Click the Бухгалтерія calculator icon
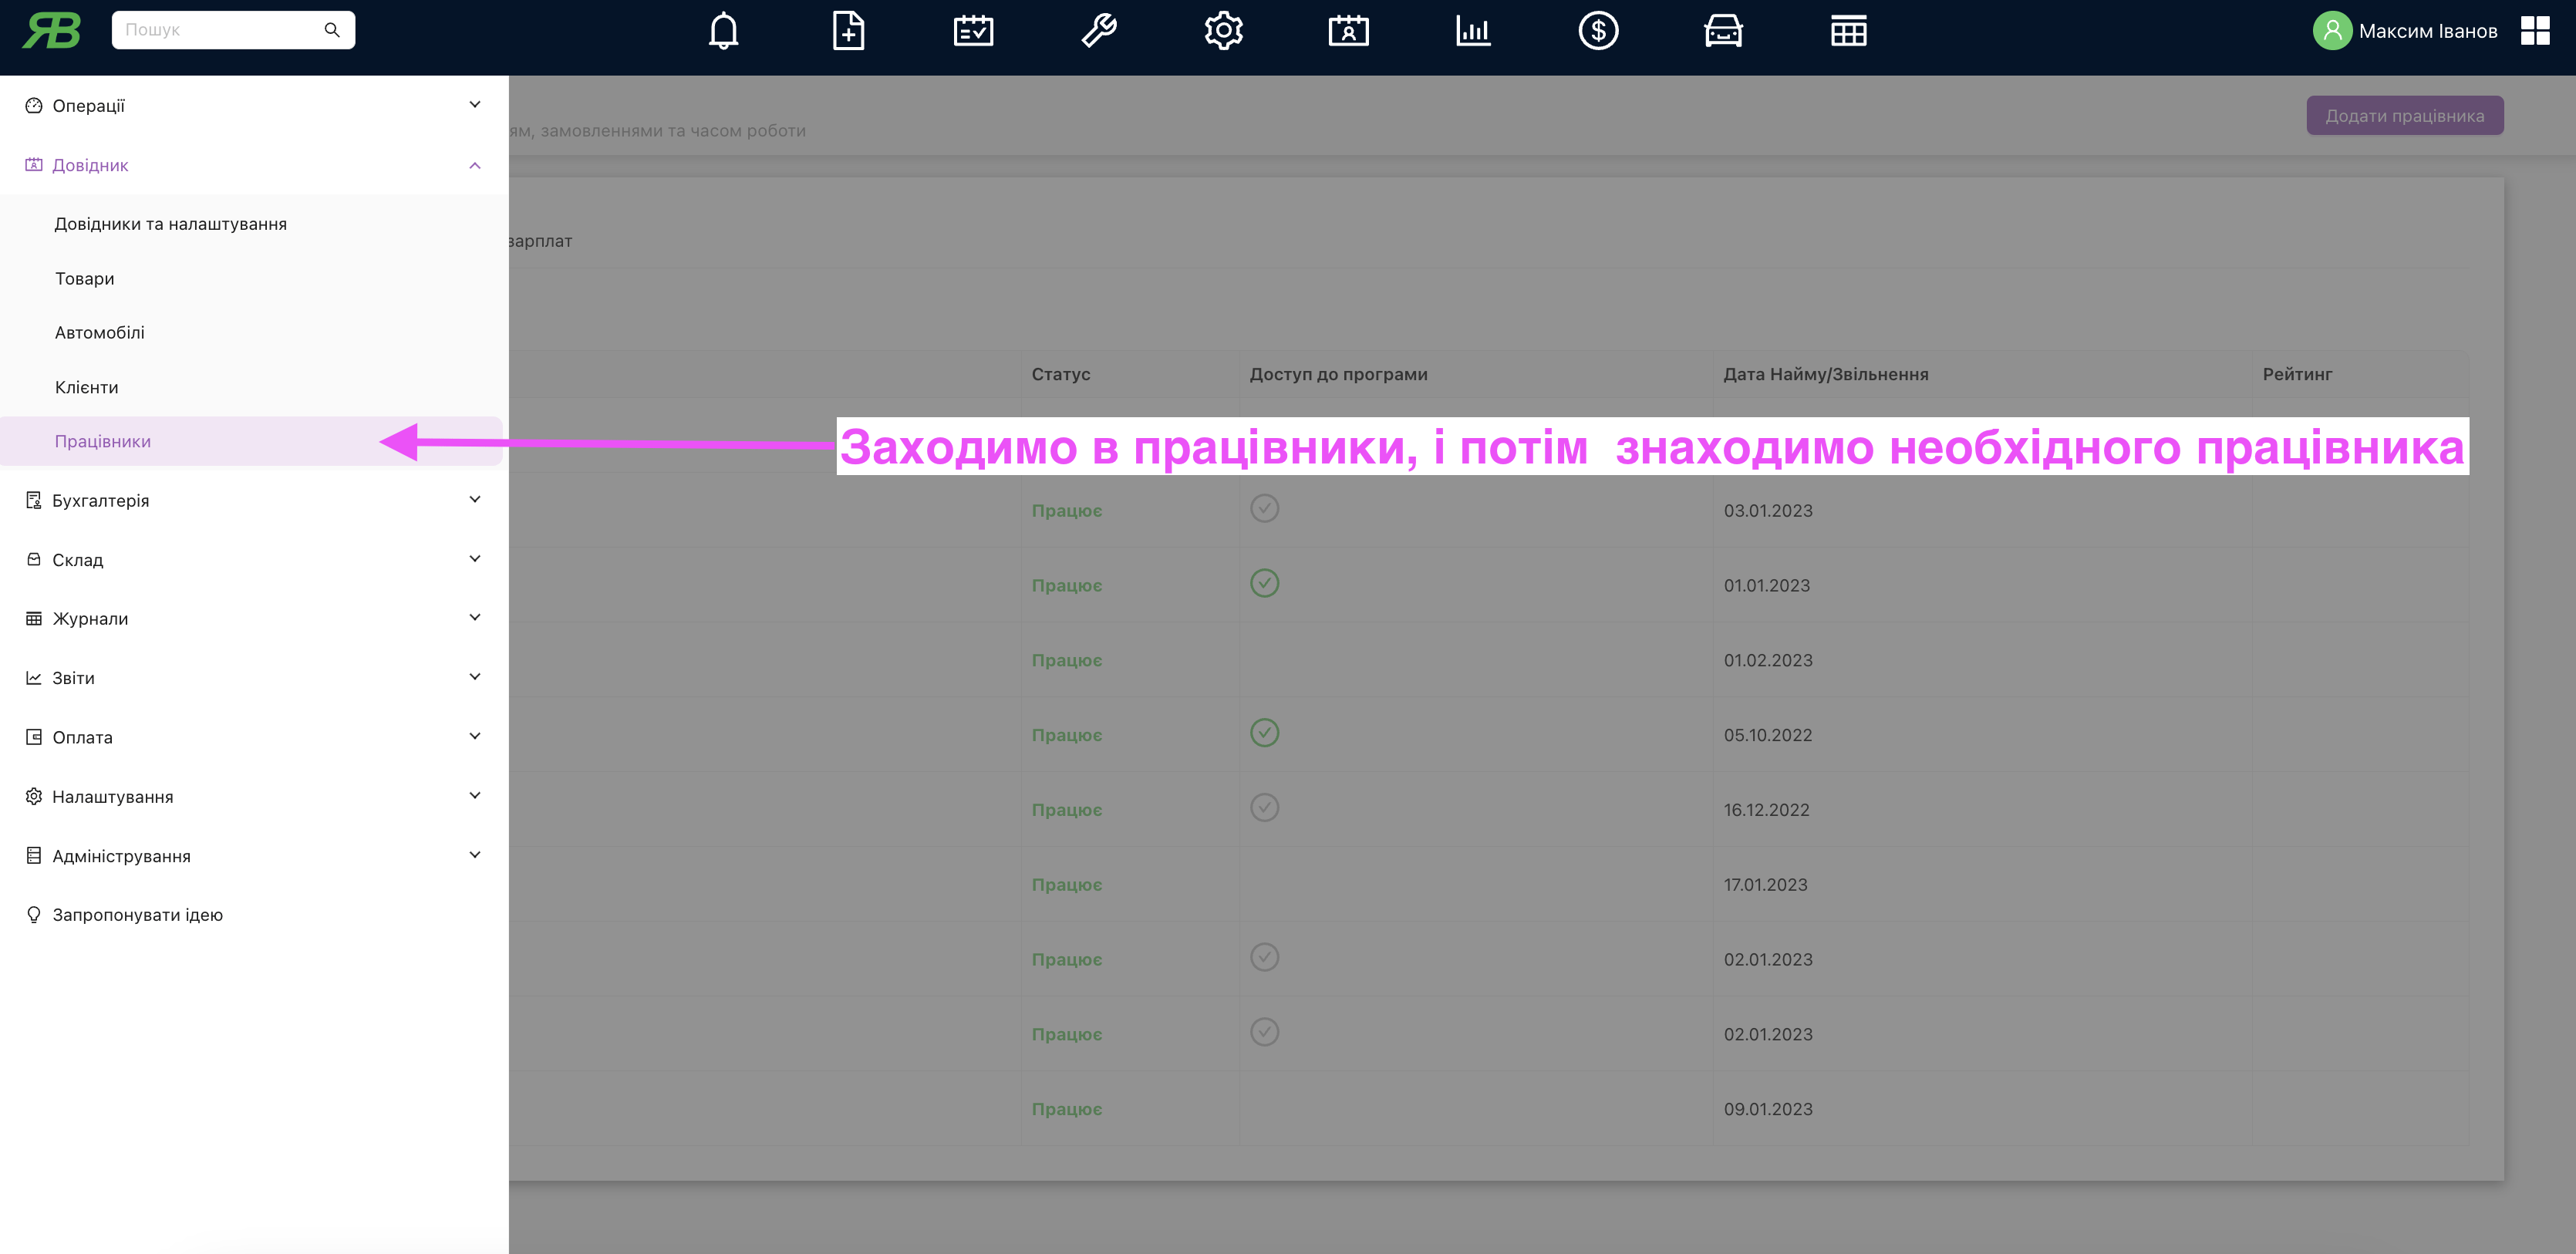 34,500
